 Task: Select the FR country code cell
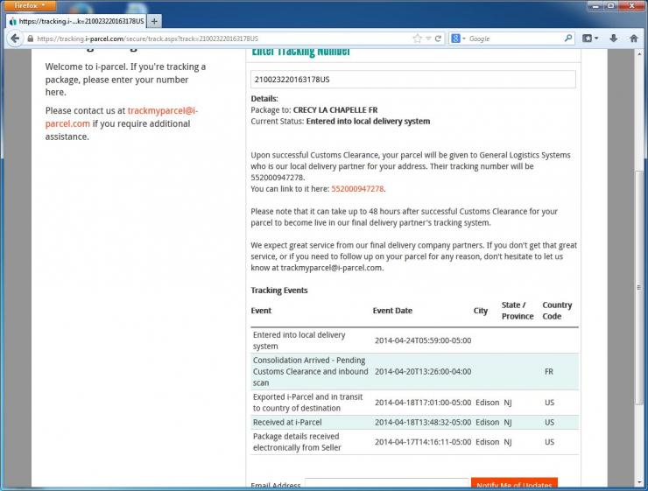(x=549, y=372)
